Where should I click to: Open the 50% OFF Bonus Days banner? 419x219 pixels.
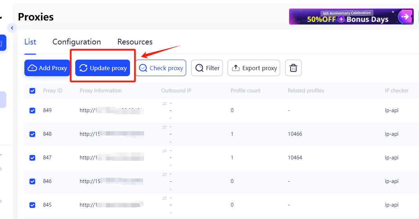(351, 16)
